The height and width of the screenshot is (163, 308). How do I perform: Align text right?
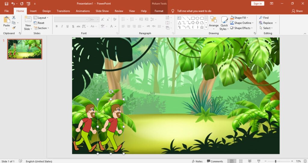tap(134, 26)
